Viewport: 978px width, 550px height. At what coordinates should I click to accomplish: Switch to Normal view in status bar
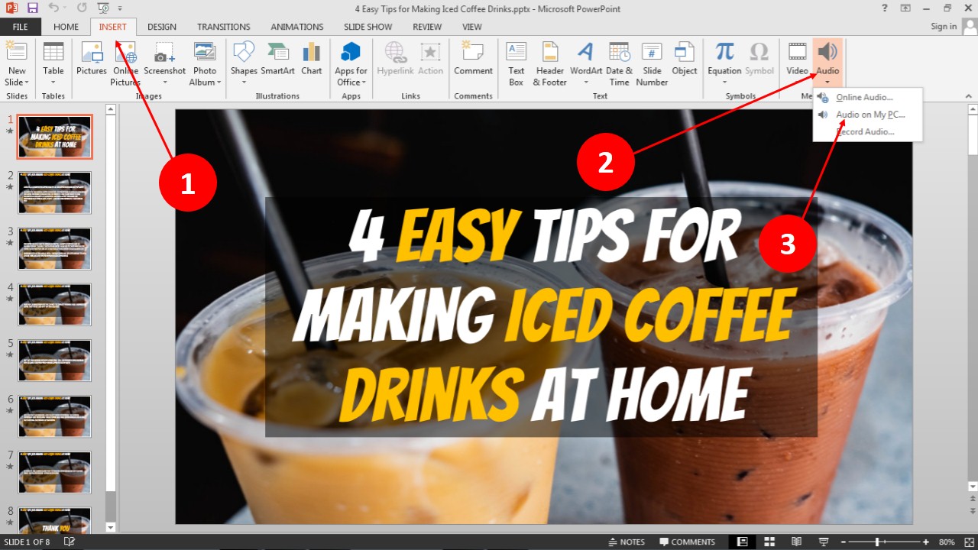pos(742,542)
